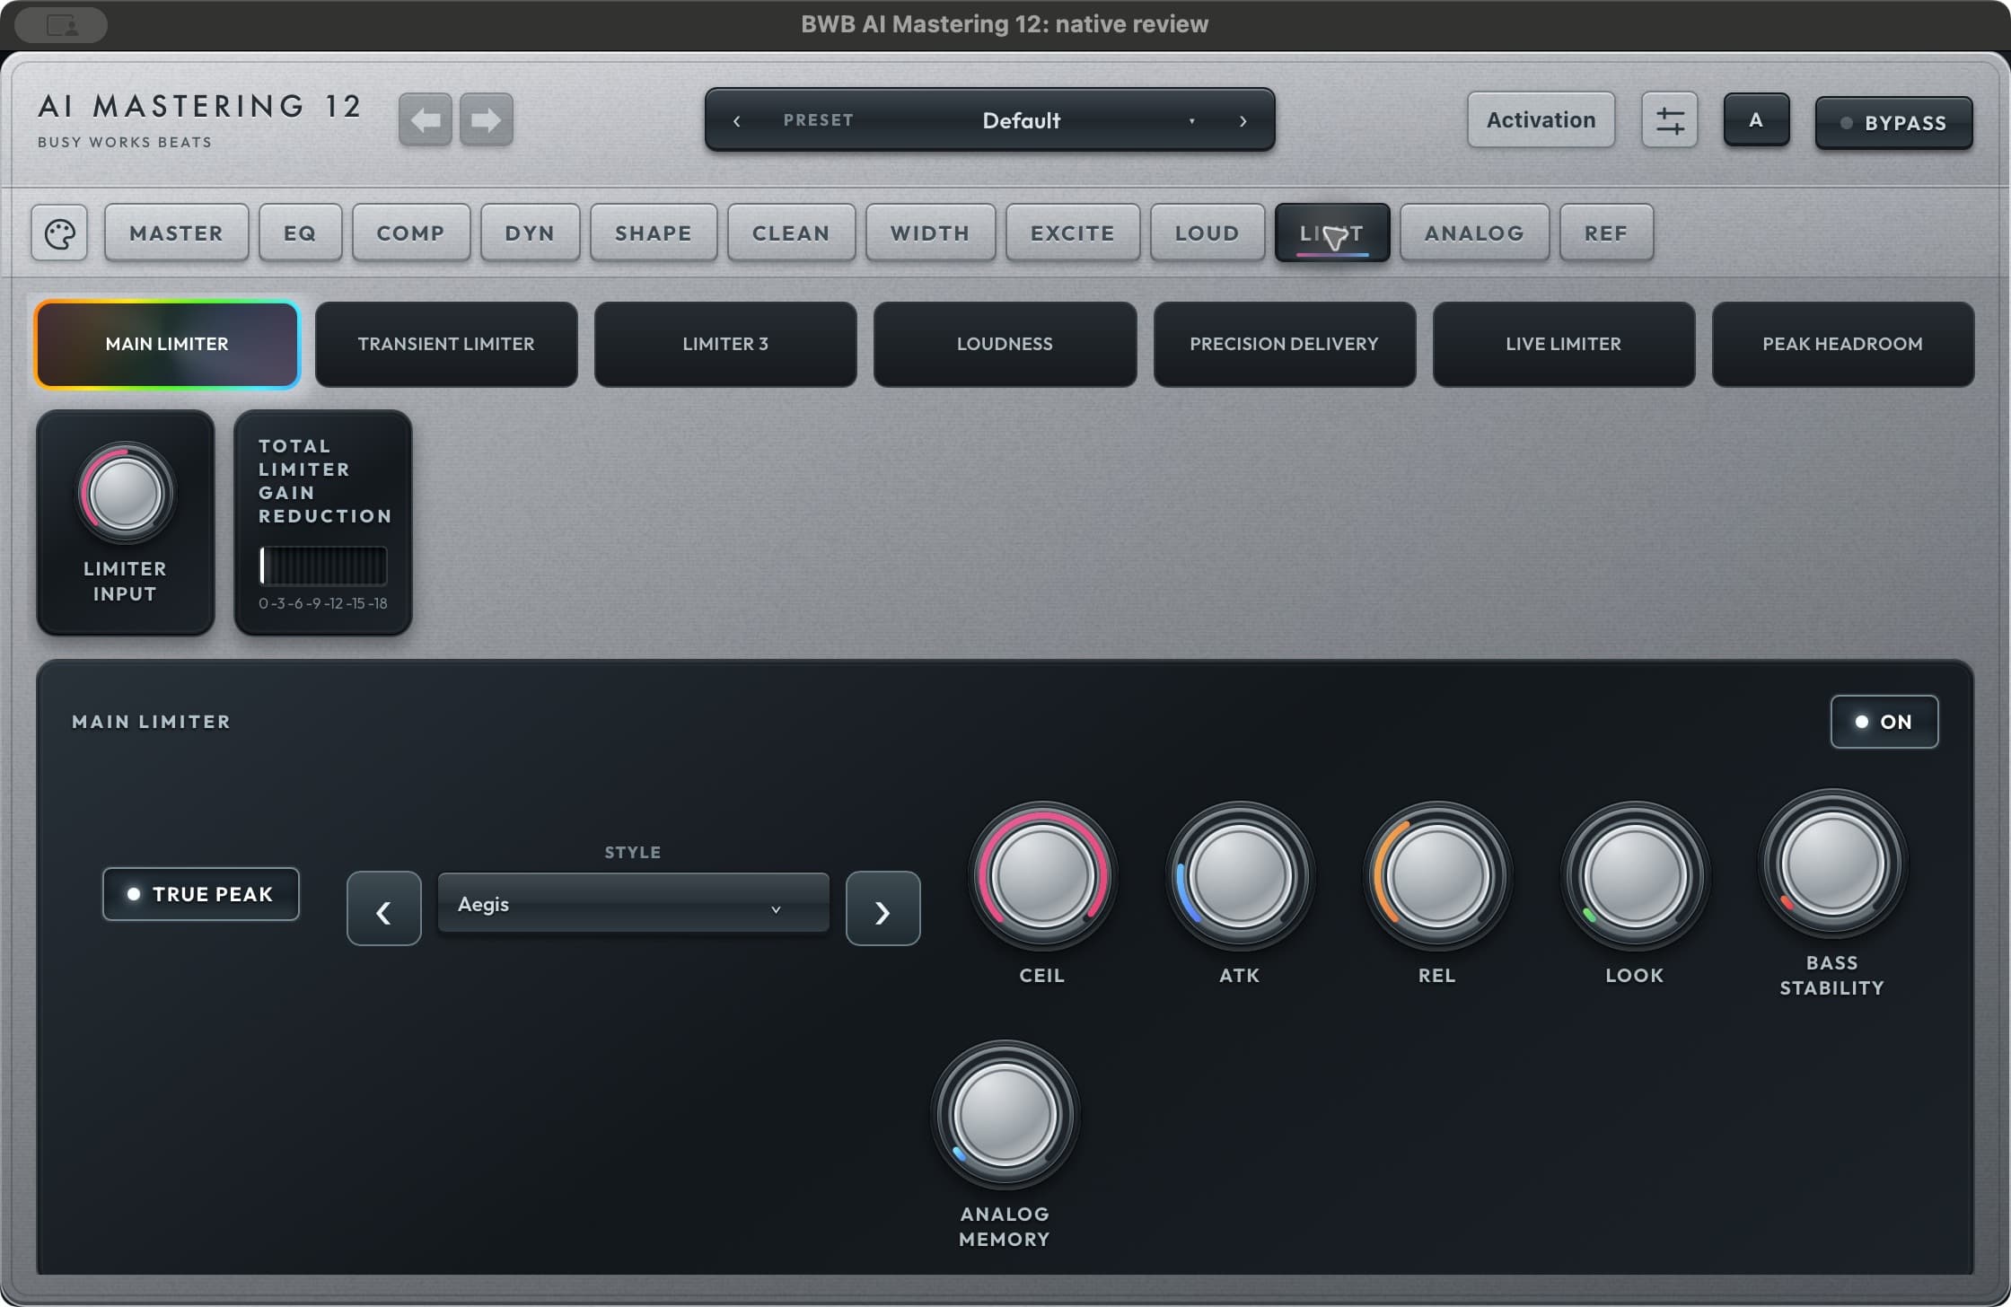Open the EQ tab

(x=301, y=233)
